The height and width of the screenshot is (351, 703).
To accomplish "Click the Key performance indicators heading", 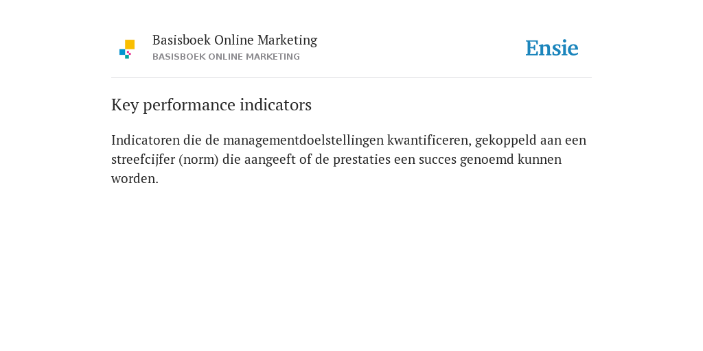I will point(211,105).
